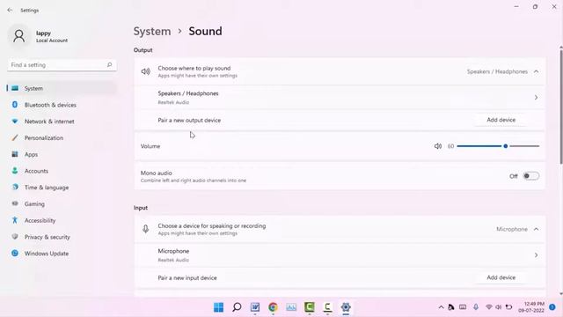563x317 pixels.
Task: Open Network & internet settings
Action: pyautogui.click(x=62, y=122)
